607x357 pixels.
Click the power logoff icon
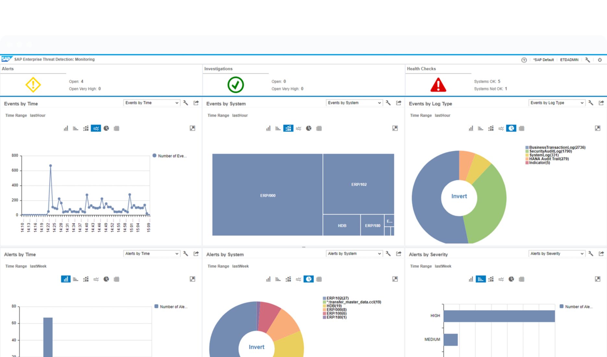[x=600, y=60]
